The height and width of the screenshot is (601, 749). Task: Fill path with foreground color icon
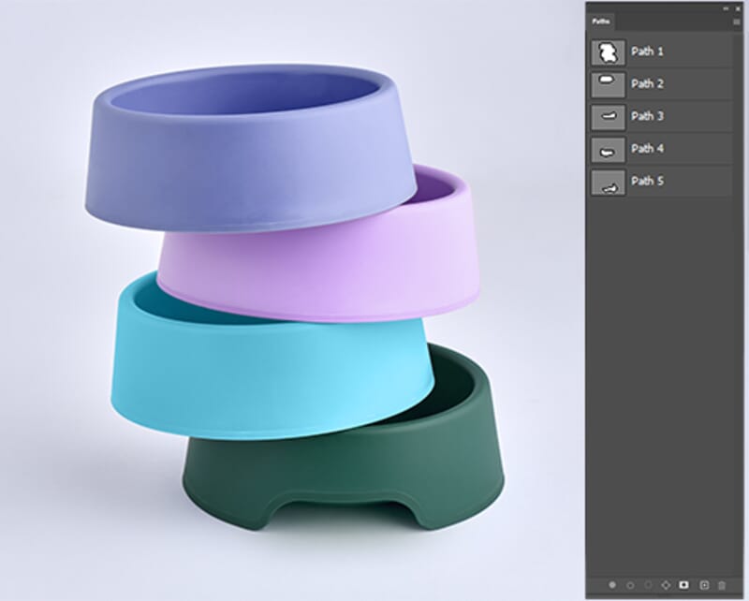612,585
